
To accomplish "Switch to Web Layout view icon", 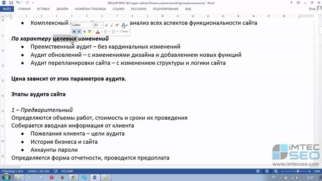I will point(276,171).
